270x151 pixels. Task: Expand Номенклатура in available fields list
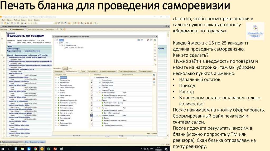[x=56, y=80]
